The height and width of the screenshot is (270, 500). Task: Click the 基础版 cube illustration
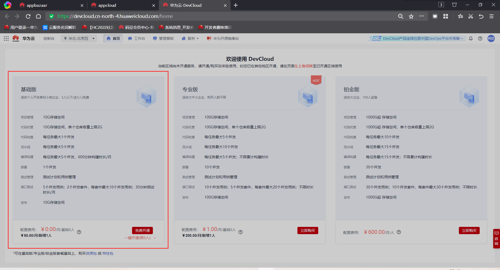click(x=146, y=97)
